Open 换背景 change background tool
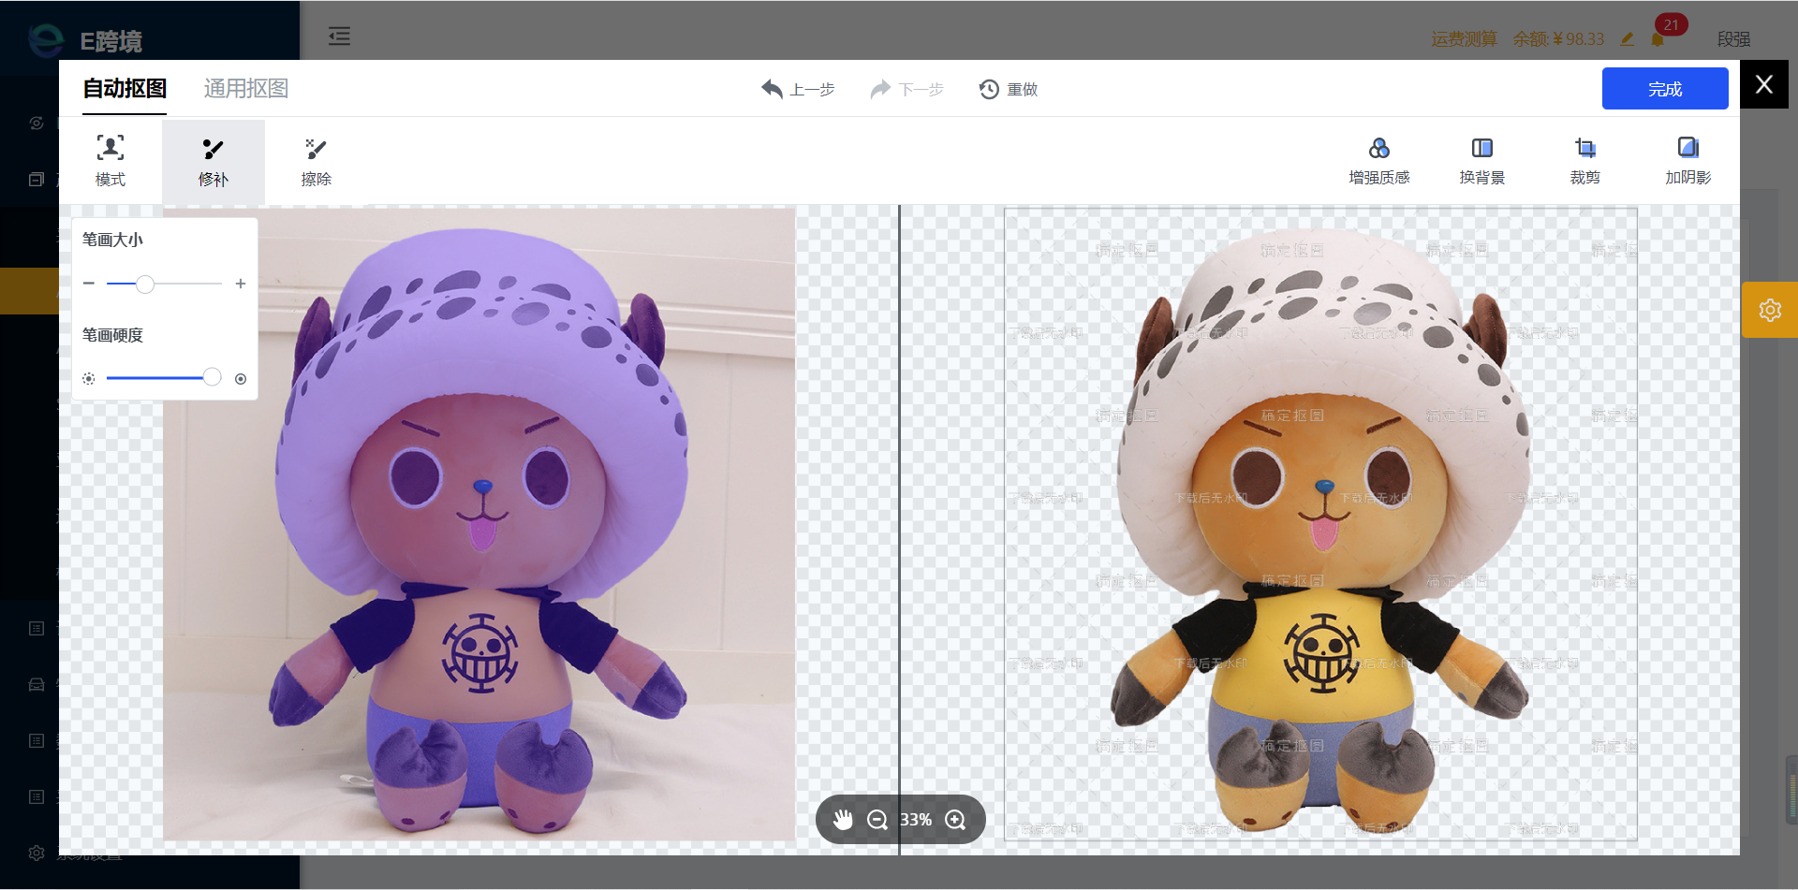This screenshot has width=1798, height=890. 1482,161
